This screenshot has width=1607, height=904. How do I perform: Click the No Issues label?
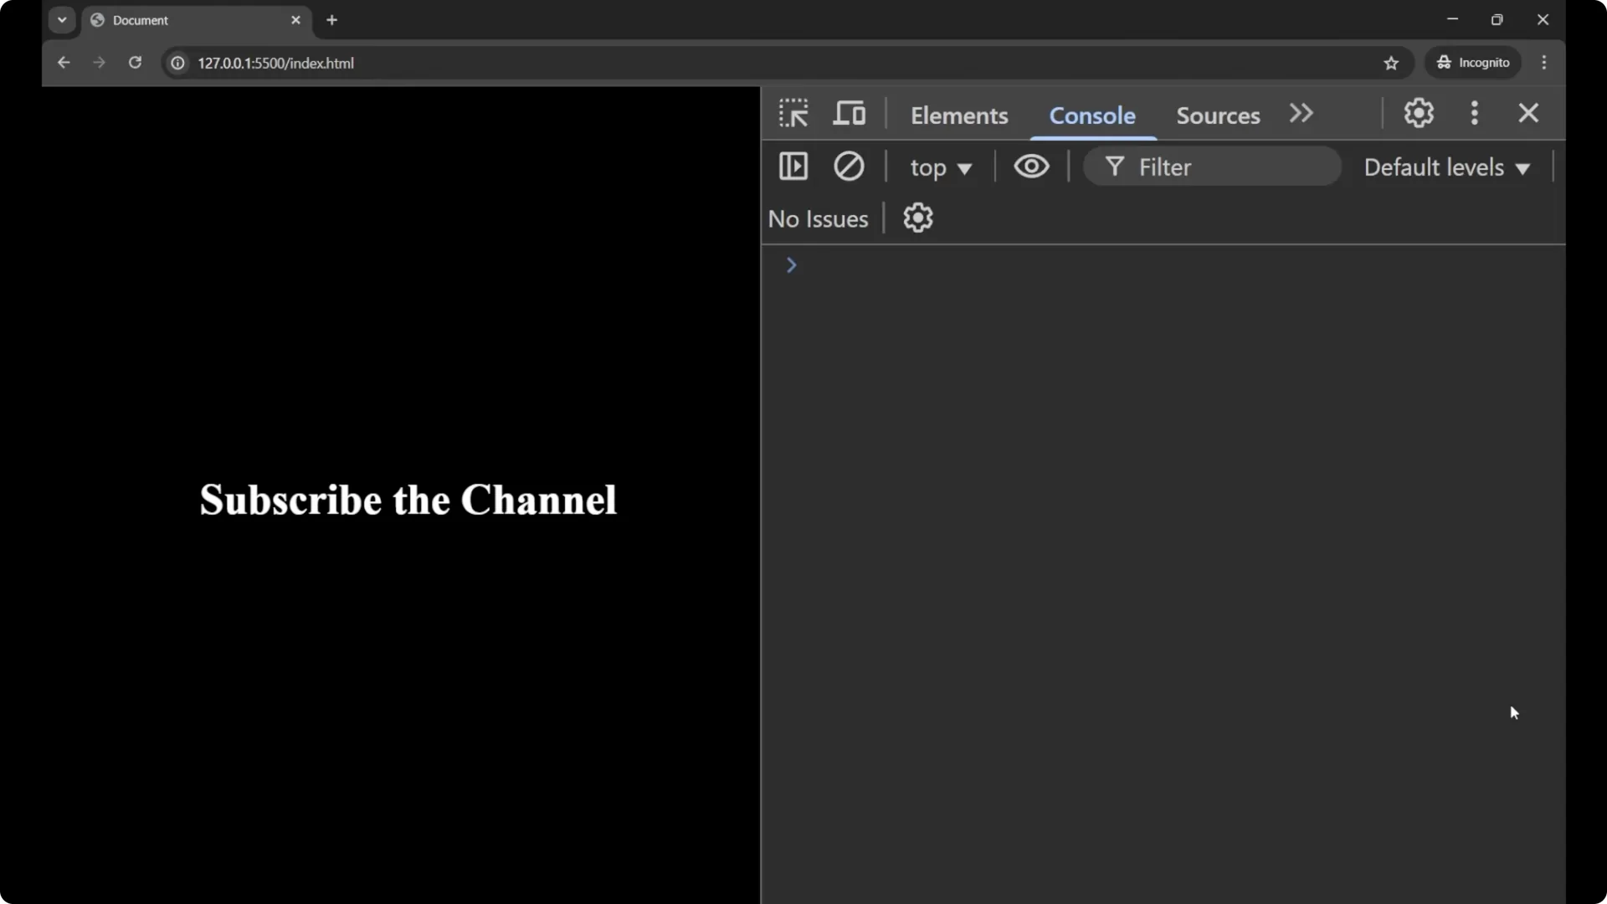[x=818, y=219]
